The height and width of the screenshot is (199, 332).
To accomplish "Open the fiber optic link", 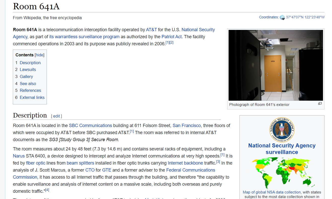I will 36,163.
